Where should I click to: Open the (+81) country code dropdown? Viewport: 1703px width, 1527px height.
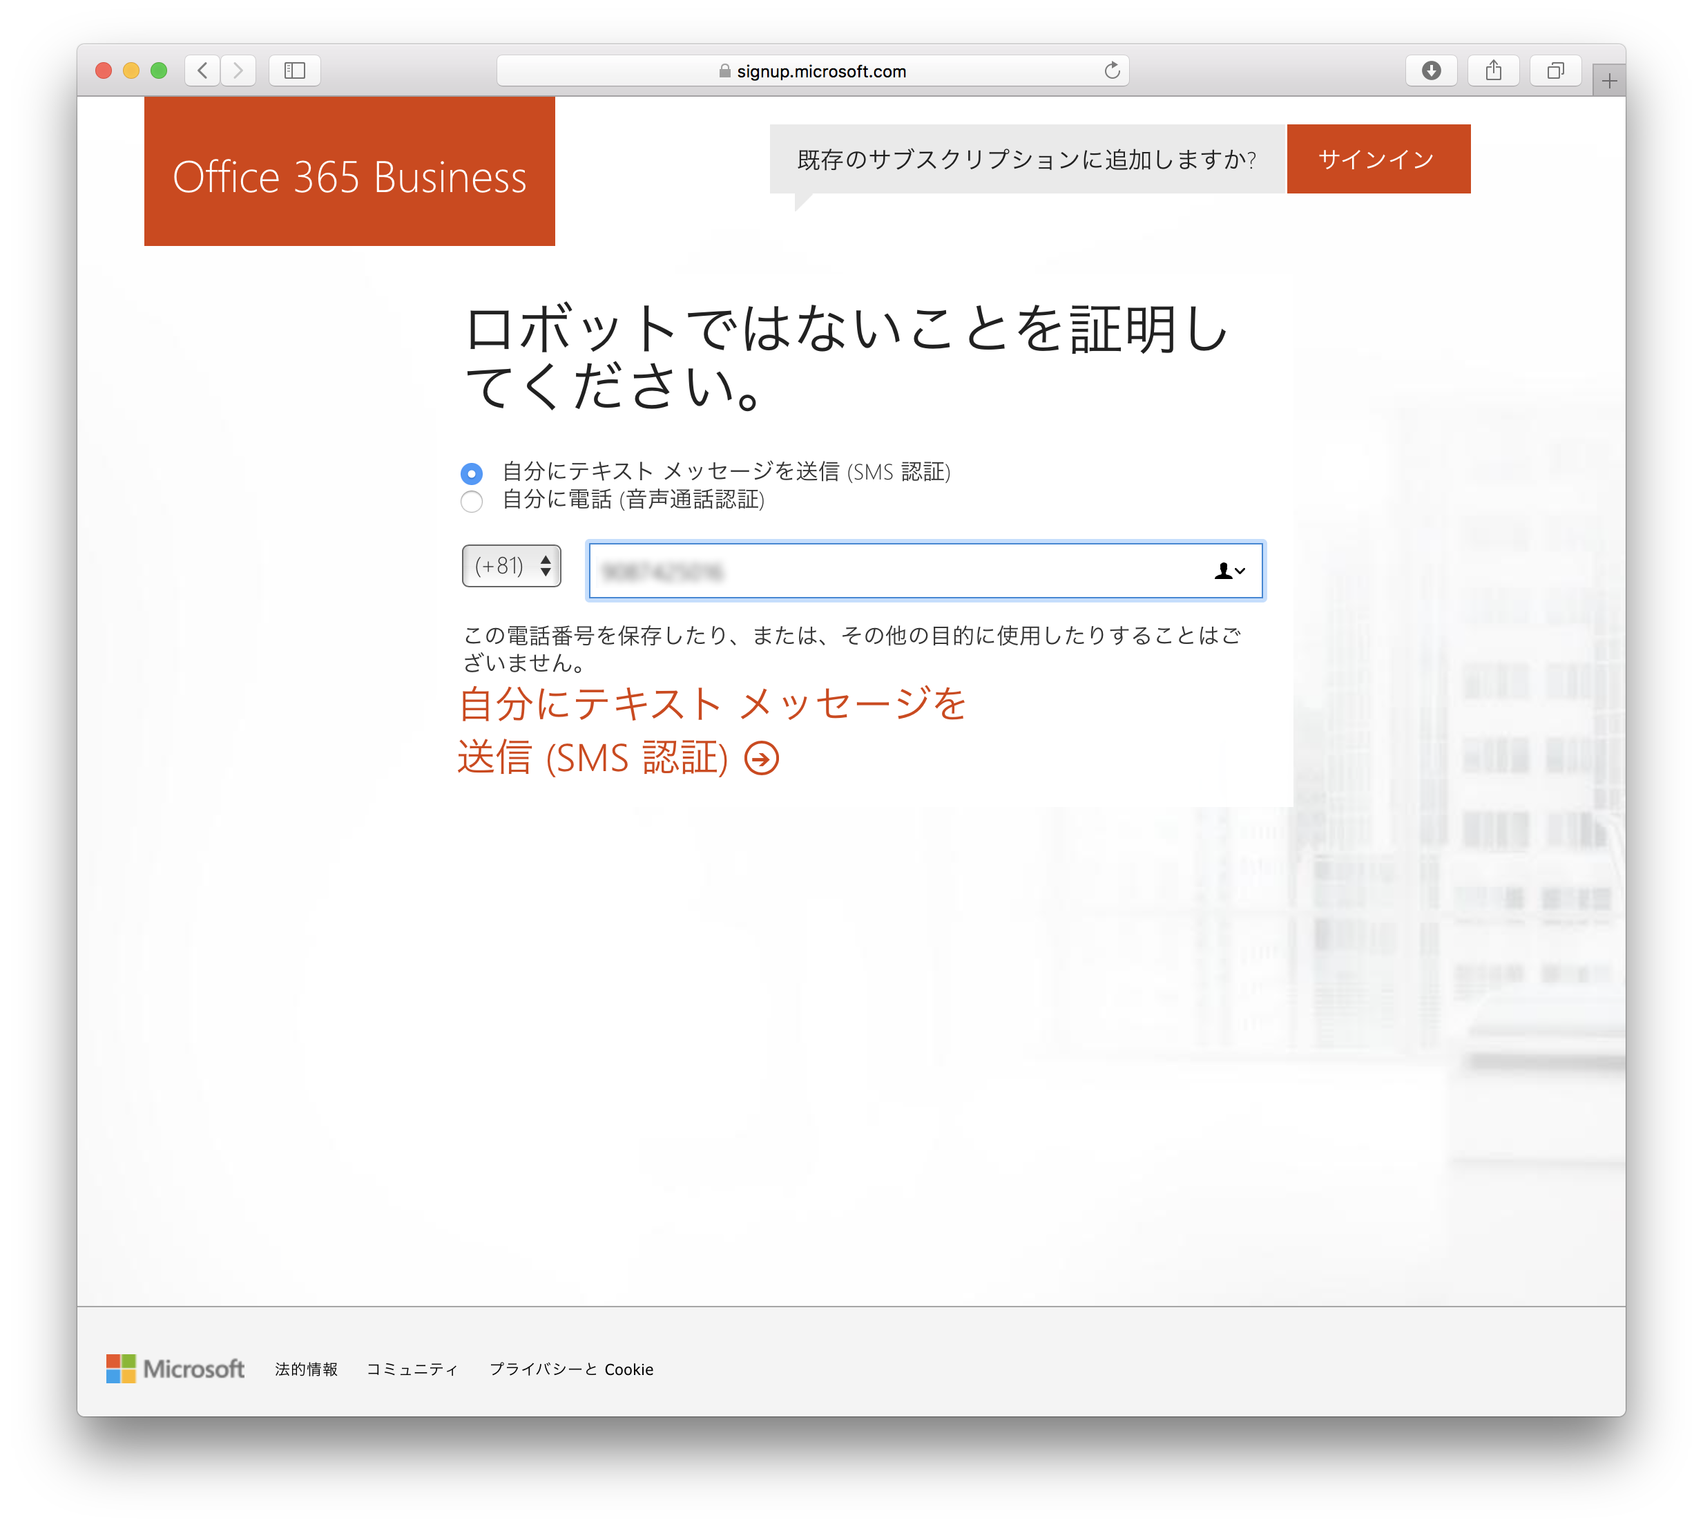(x=510, y=565)
